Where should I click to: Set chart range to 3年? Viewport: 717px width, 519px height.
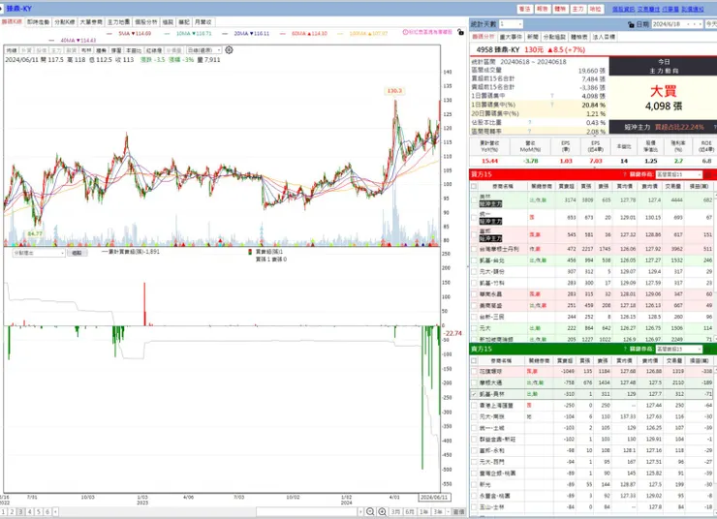[438, 511]
